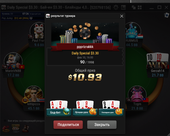Image resolution: width=170 pixels, height=136 pixels.
Task: Open the players icon beside Pay Jump
Action: [x=31, y=18]
